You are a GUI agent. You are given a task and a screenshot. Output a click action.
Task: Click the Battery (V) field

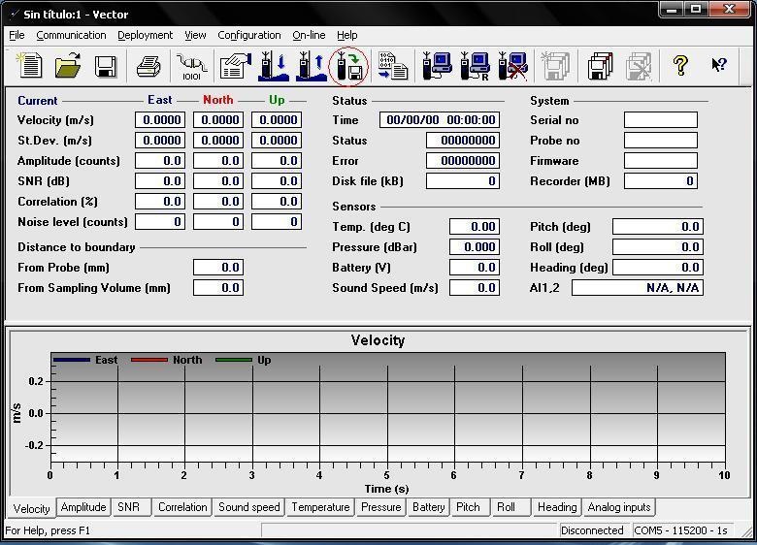click(475, 268)
